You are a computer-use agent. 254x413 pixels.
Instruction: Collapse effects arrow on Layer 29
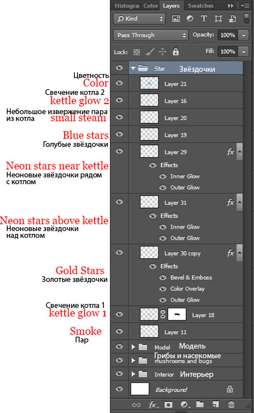(x=239, y=151)
